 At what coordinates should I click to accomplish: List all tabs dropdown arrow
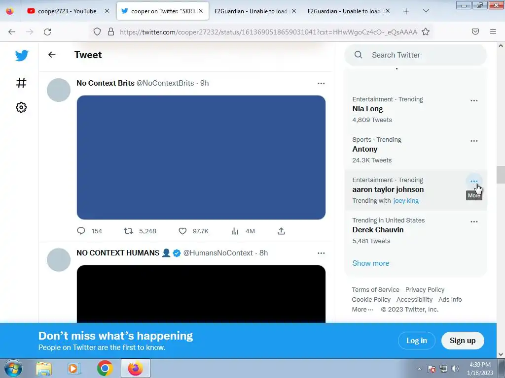click(426, 11)
